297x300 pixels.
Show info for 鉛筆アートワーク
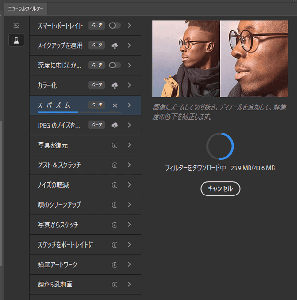[x=115, y=264]
